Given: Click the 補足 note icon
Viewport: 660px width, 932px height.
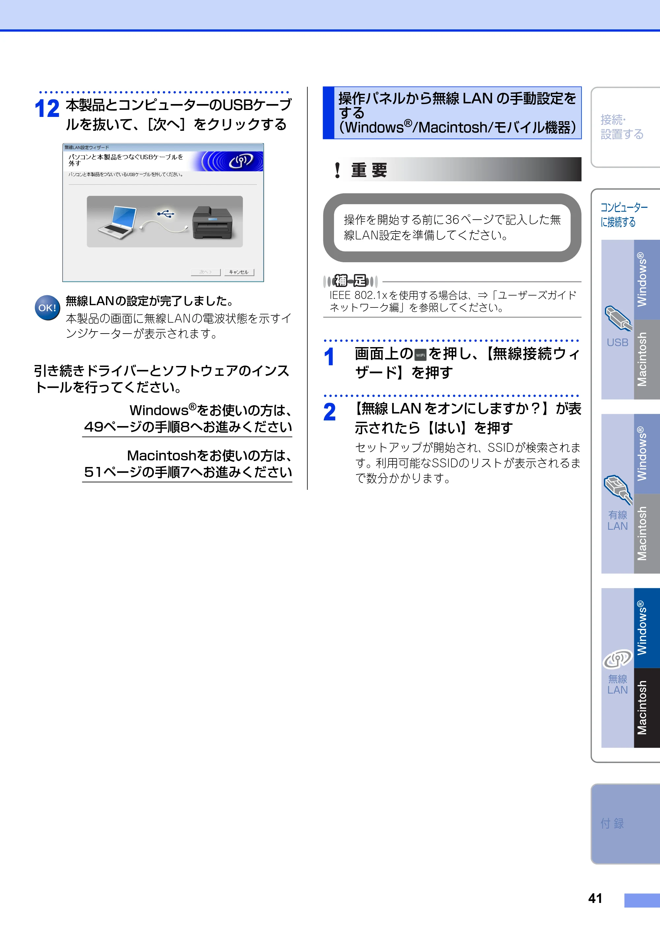Looking at the screenshot, I should pyautogui.click(x=350, y=281).
